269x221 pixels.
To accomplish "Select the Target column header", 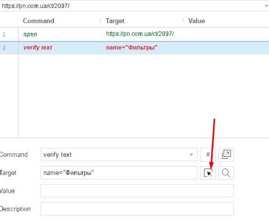I will point(115,21).
